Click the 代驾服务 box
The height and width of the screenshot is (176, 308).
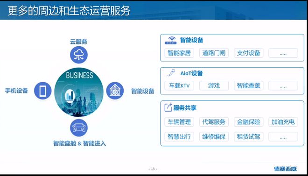214,122
